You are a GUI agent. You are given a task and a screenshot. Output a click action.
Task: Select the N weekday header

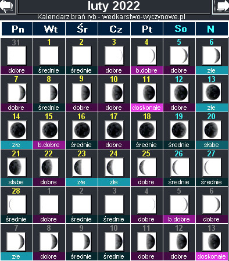coord(212,29)
